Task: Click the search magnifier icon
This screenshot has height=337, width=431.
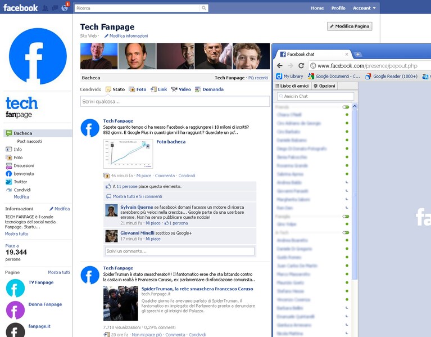Action: tap(204, 8)
